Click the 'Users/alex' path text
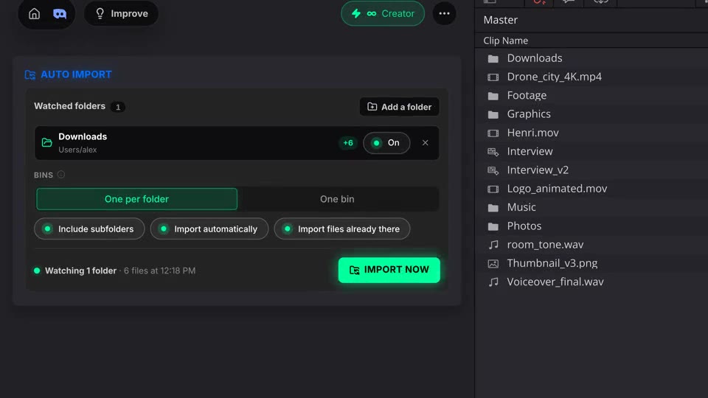 (x=77, y=150)
